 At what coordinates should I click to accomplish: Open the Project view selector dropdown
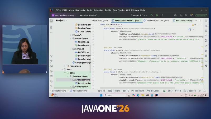(61, 21)
